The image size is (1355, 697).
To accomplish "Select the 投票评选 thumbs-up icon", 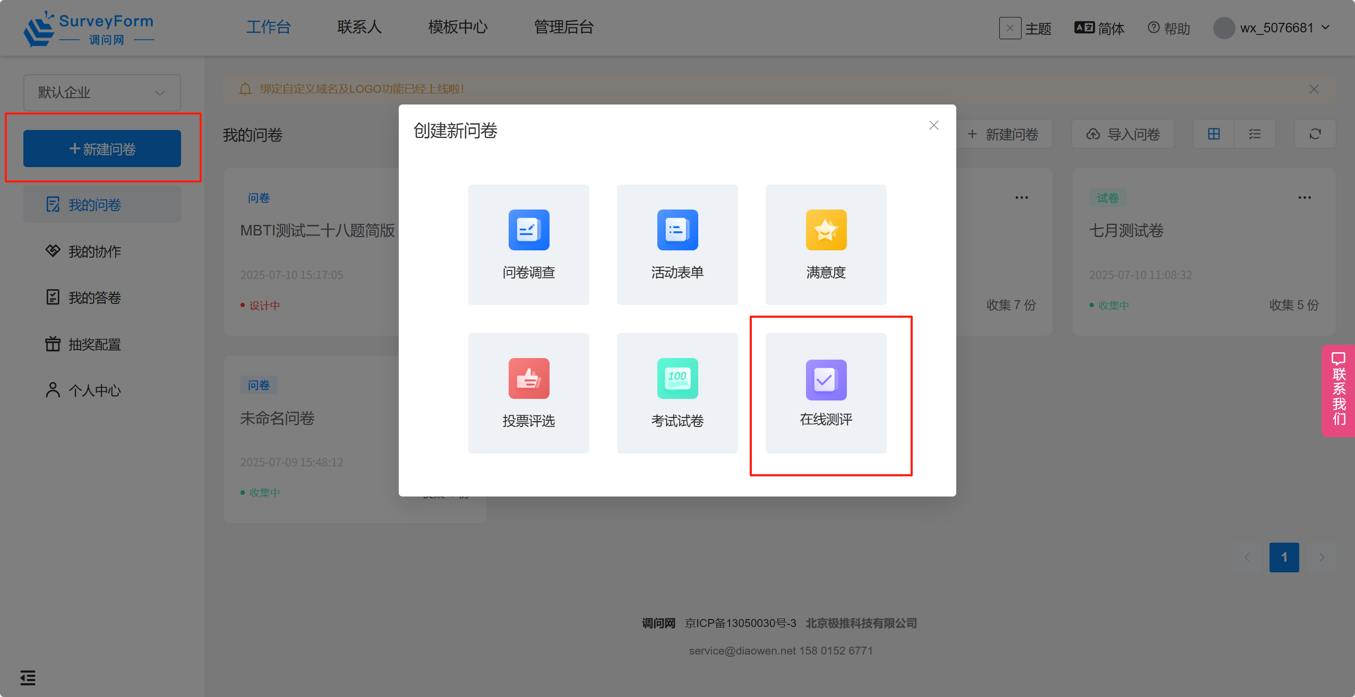I will pyautogui.click(x=529, y=378).
